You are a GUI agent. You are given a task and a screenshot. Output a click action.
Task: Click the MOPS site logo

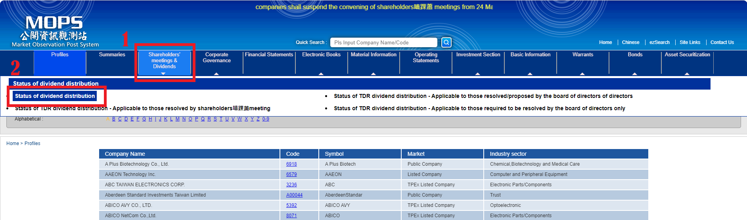coord(55,32)
